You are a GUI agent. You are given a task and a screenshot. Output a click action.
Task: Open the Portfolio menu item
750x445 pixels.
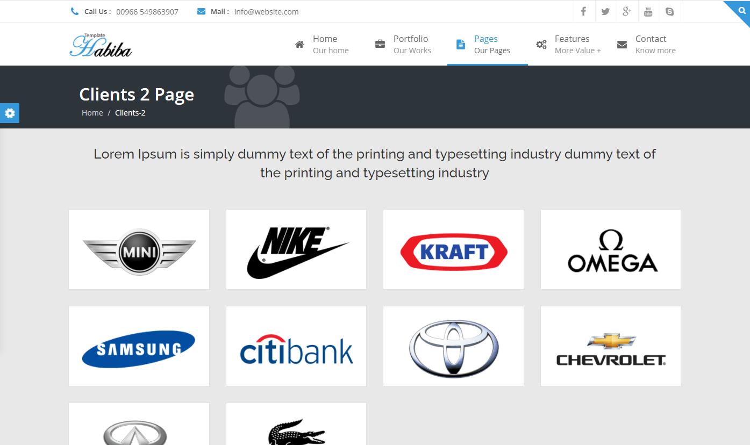(407, 44)
